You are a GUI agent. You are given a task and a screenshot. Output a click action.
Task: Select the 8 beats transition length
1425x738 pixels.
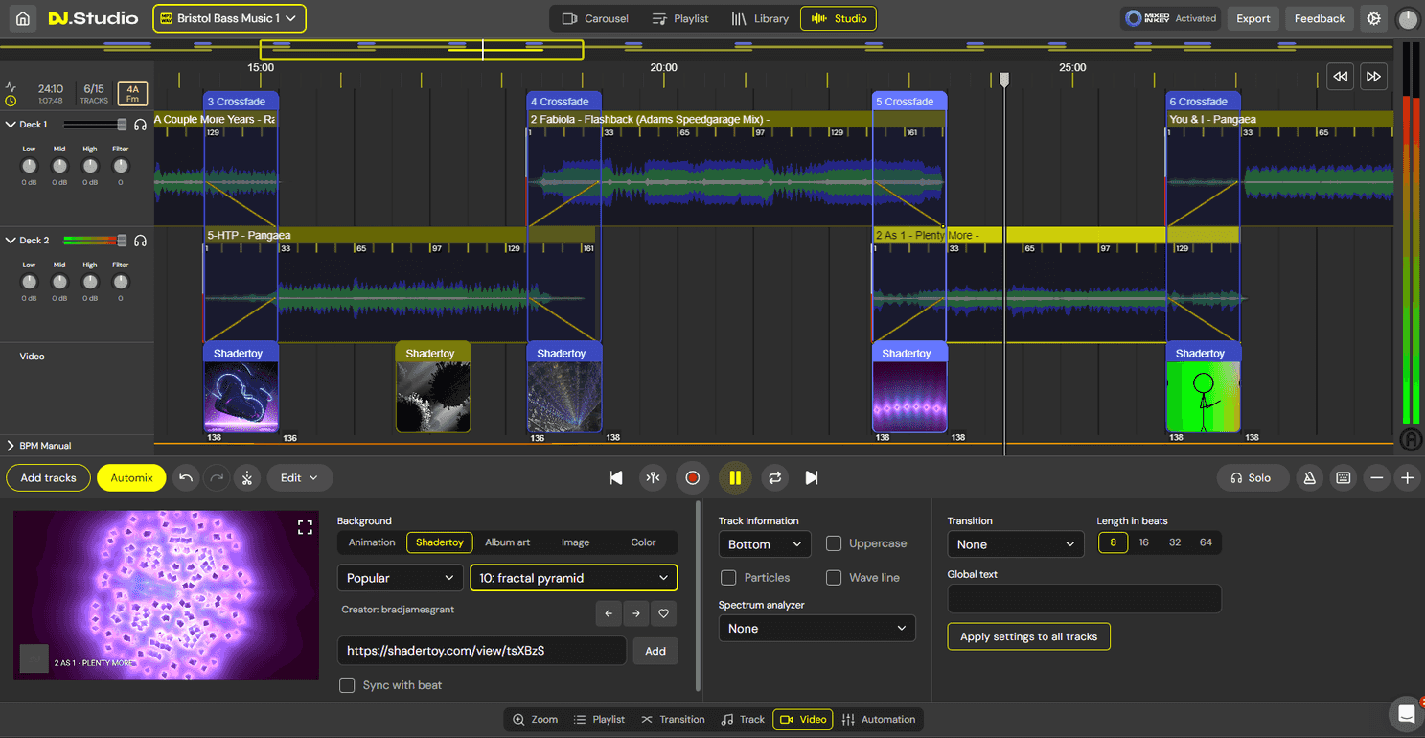[x=1113, y=542]
